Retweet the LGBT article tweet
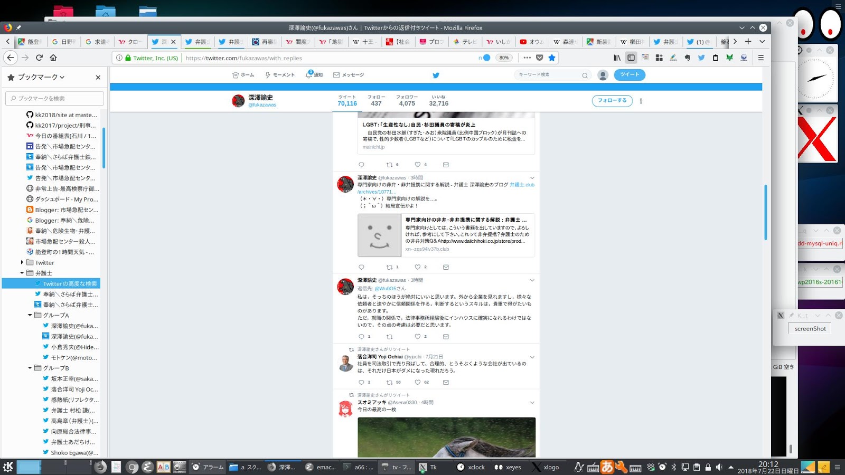The width and height of the screenshot is (845, 475). pyautogui.click(x=390, y=165)
